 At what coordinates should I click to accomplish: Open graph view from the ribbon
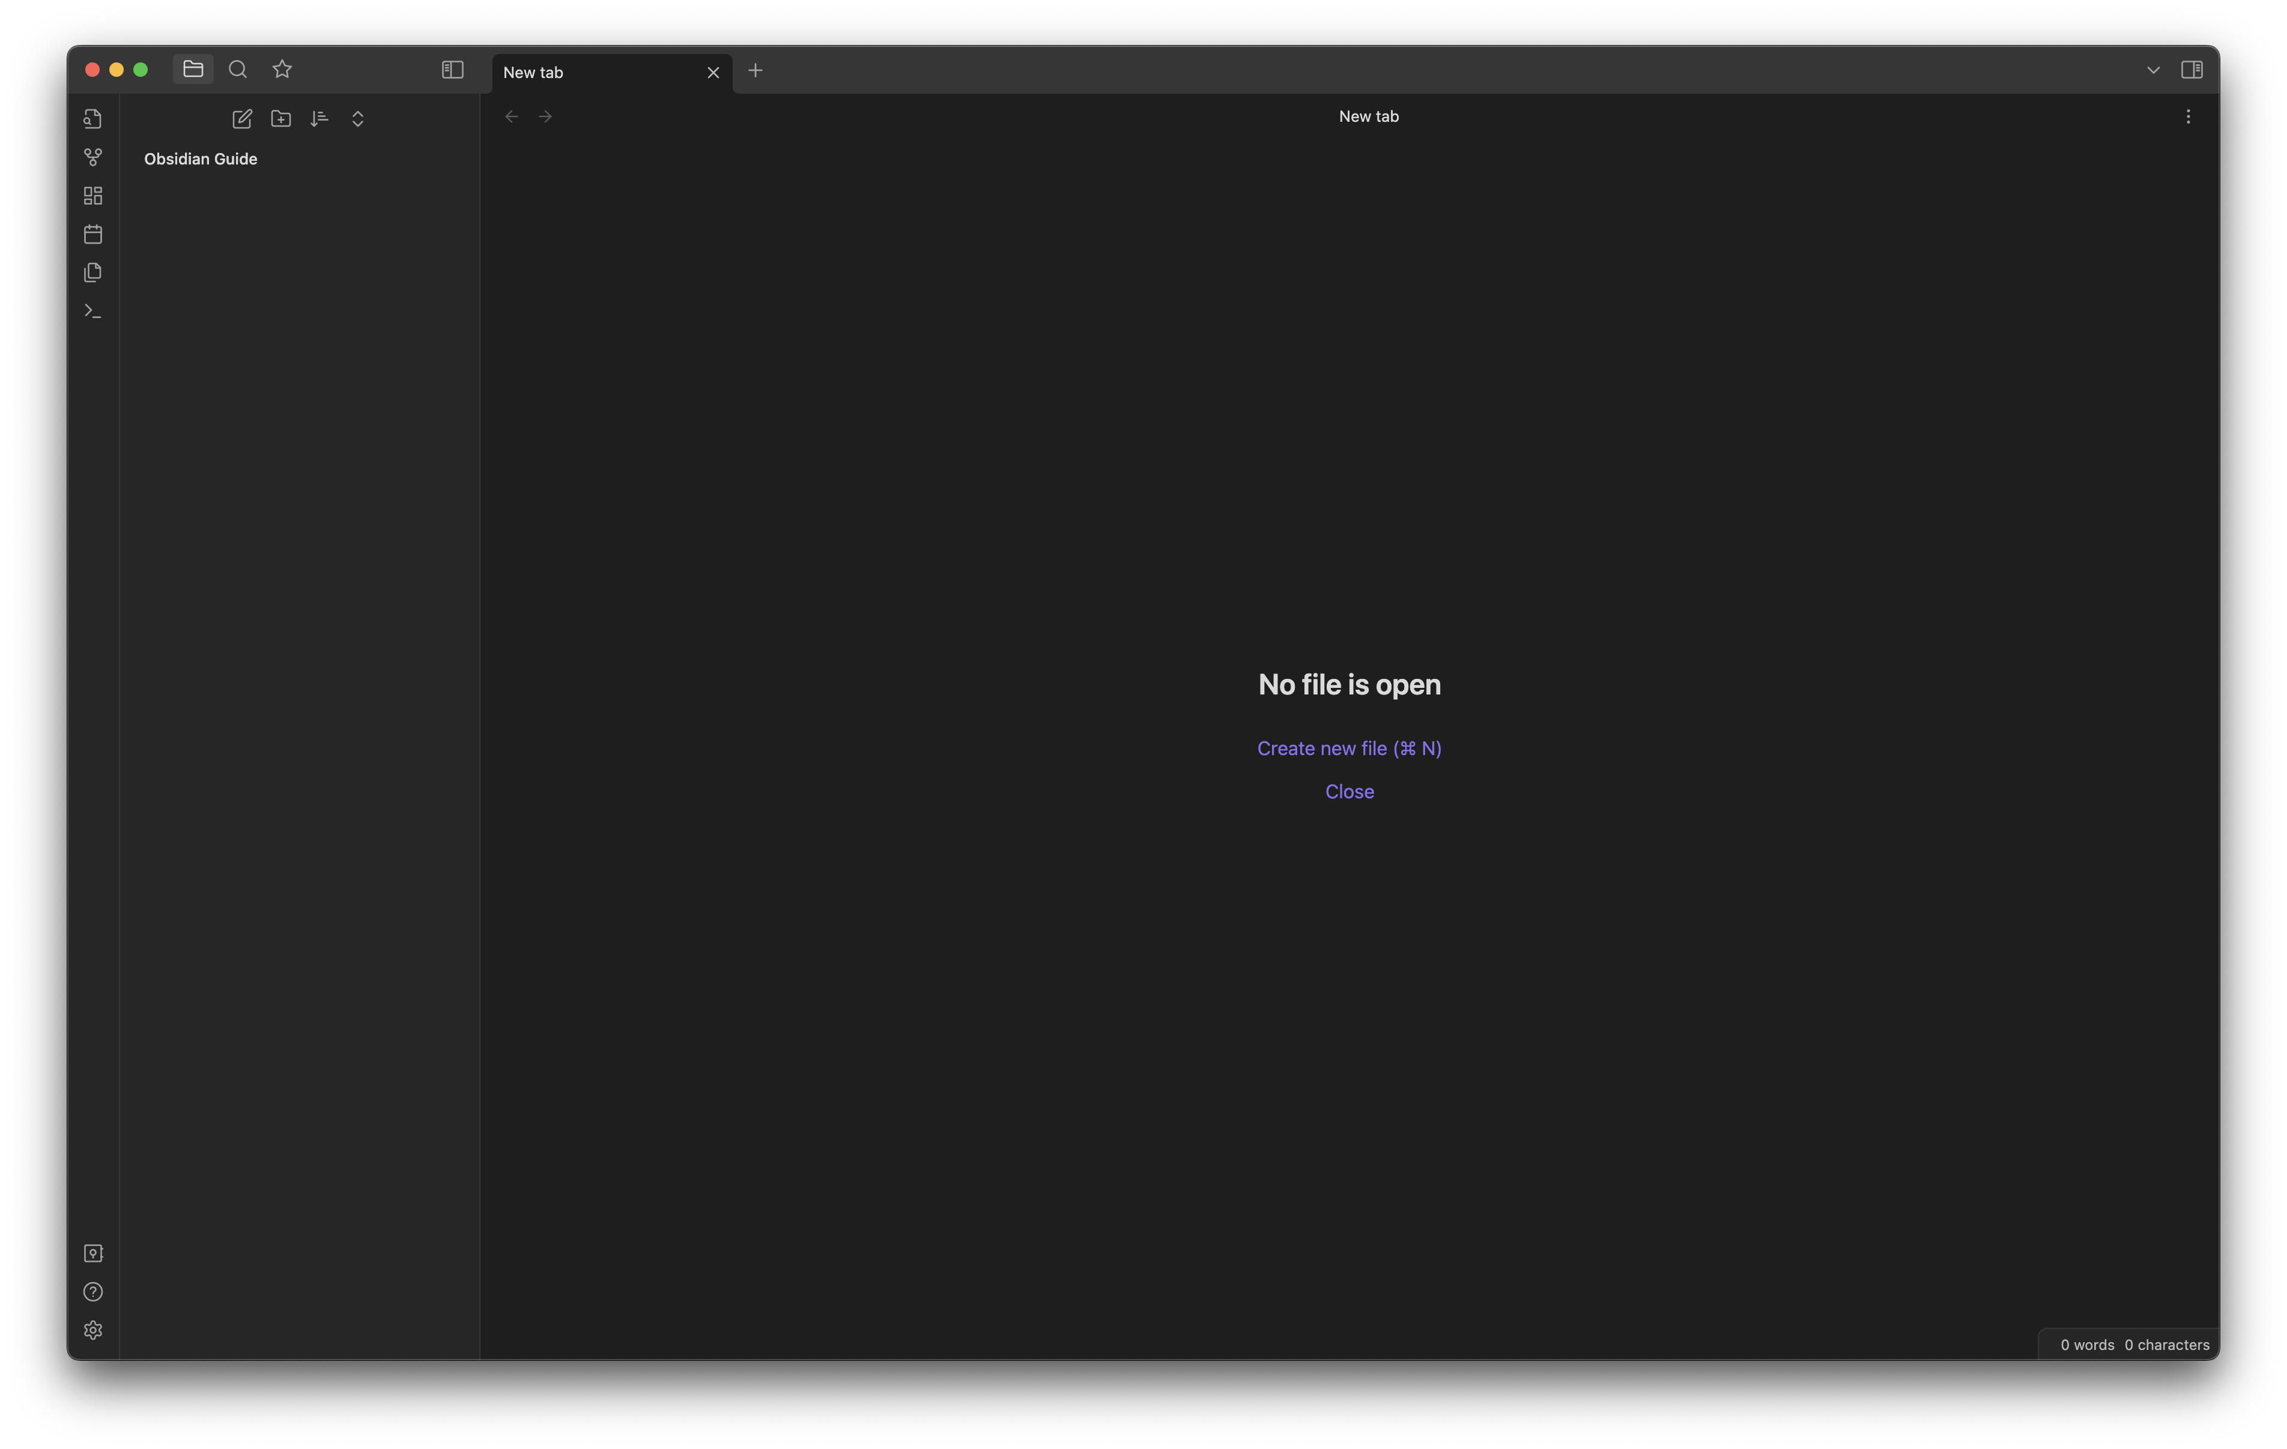[x=93, y=158]
